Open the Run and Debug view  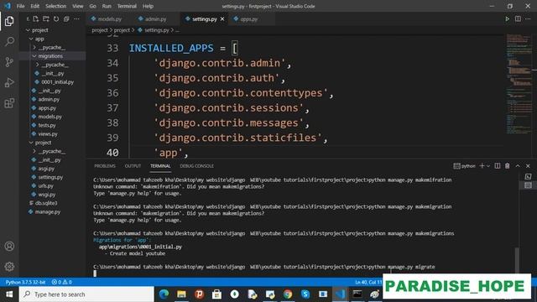[x=9, y=82]
